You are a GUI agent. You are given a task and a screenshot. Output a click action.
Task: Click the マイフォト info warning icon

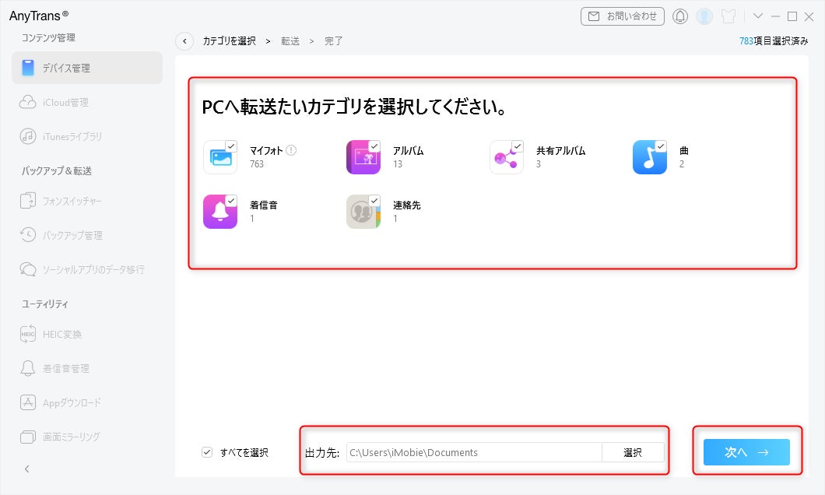(x=291, y=150)
